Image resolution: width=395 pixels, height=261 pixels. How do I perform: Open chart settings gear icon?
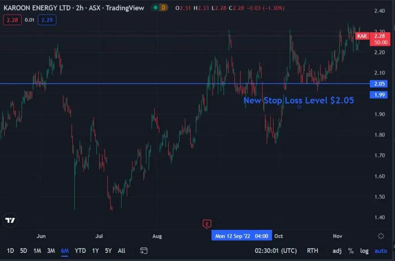pos(381,236)
